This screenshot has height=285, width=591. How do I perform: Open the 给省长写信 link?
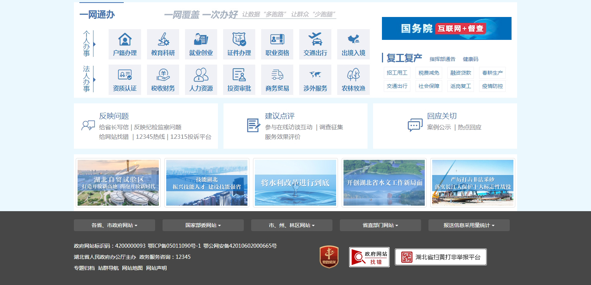tap(114, 127)
